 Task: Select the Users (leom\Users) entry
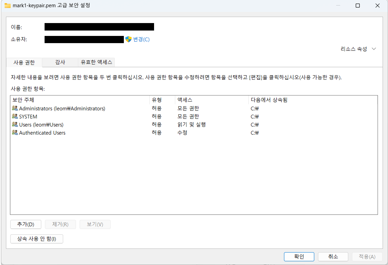(194, 125)
